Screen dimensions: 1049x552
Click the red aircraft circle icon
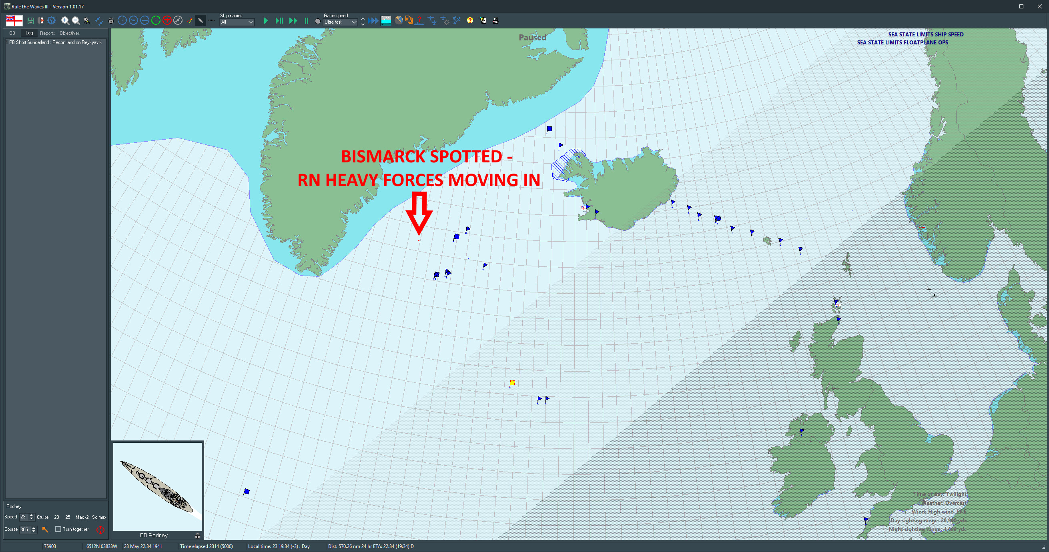coord(166,20)
